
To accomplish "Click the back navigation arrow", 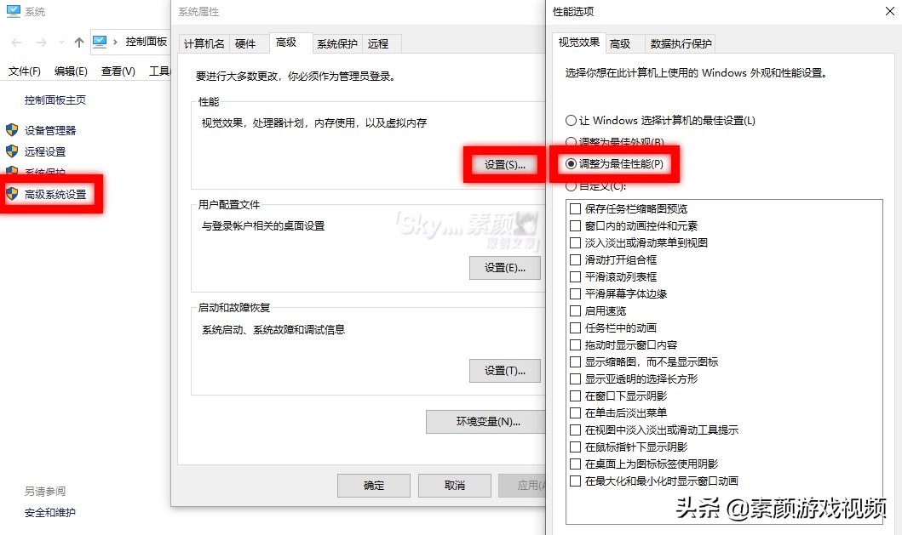I will point(14,41).
